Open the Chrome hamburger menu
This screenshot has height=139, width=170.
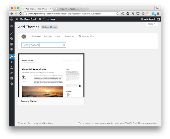(158, 14)
